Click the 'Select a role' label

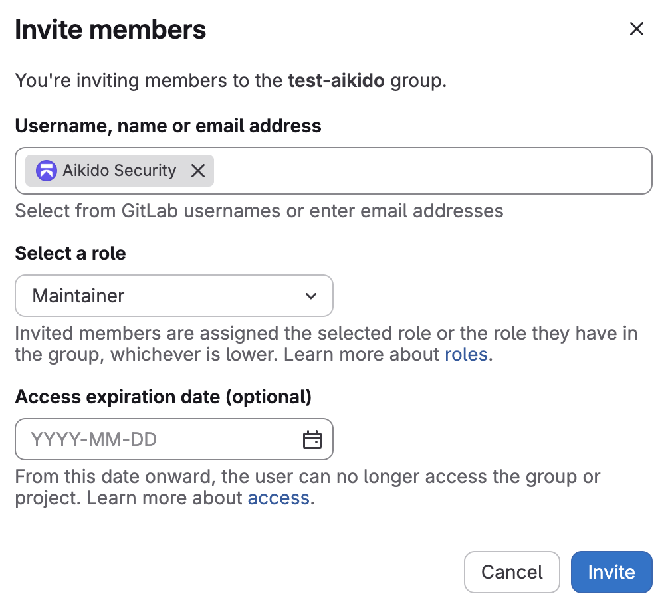tap(70, 253)
